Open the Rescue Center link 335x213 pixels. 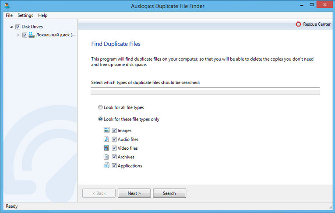pyautogui.click(x=317, y=24)
